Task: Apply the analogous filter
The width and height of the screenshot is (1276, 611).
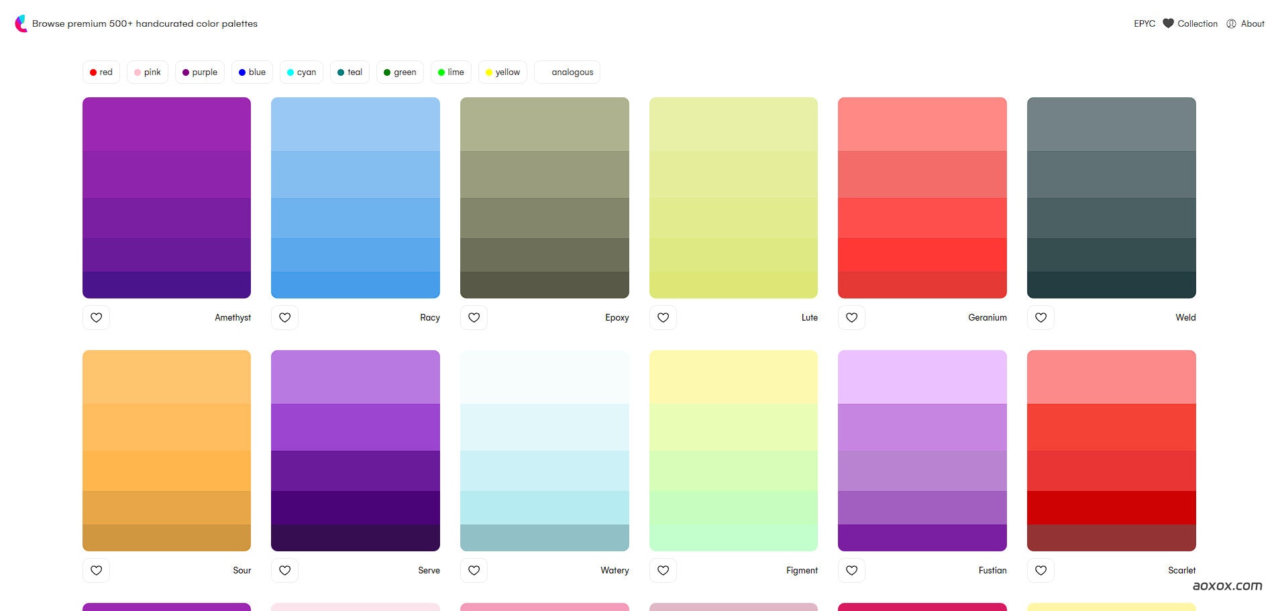Action: coord(568,72)
